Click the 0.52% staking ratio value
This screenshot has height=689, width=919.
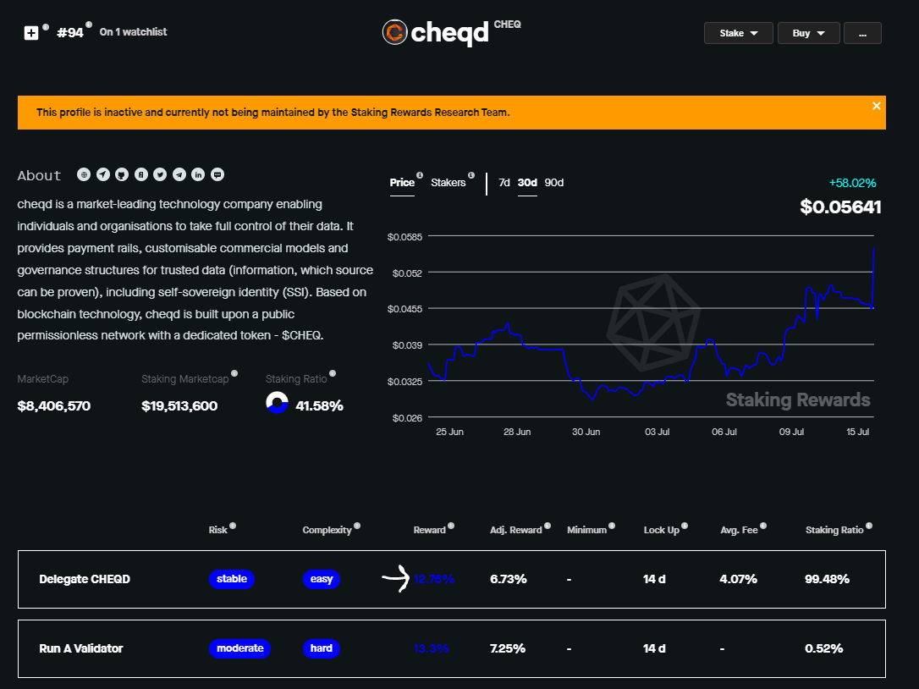coord(824,648)
